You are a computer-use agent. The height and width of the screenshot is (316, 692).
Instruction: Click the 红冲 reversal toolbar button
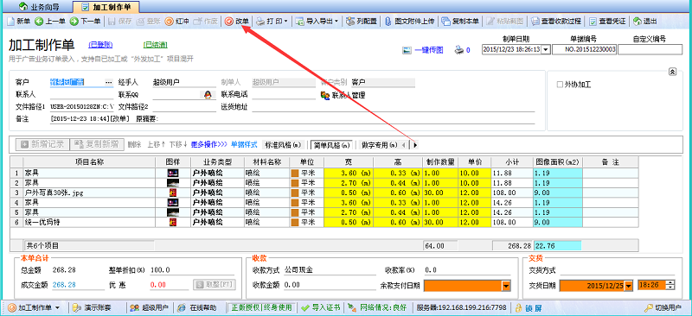177,22
